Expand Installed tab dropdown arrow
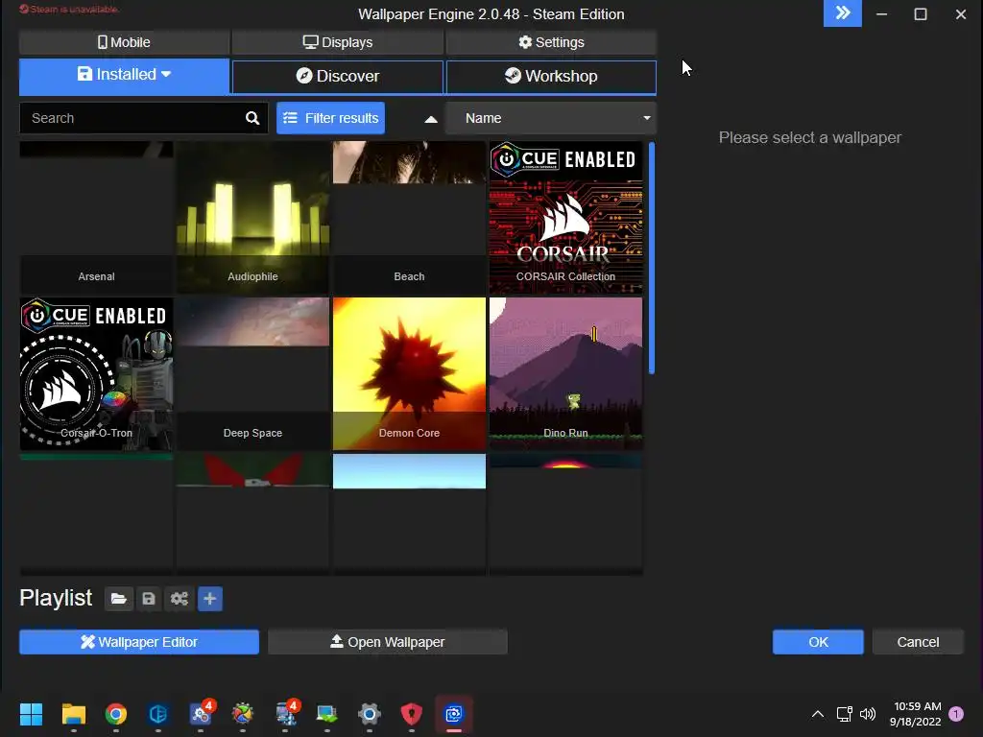The width and height of the screenshot is (983, 737). [x=166, y=74]
